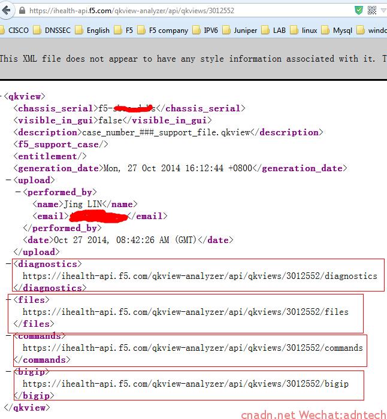Collapse the performed_by XML node
Viewport: 387px width, 419px height.
[18, 192]
